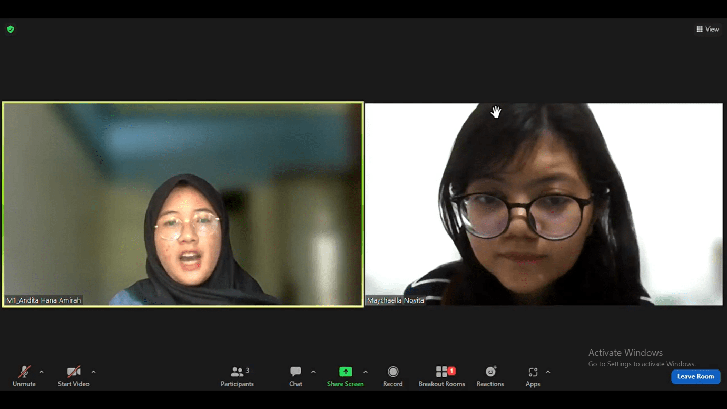
Task: Click the M1_Andita Hana Amirah name label
Action: tap(44, 300)
